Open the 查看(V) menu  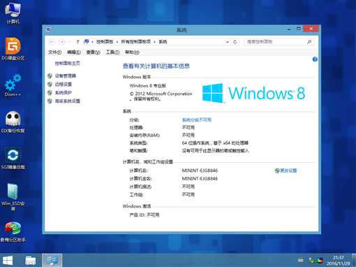93,52
